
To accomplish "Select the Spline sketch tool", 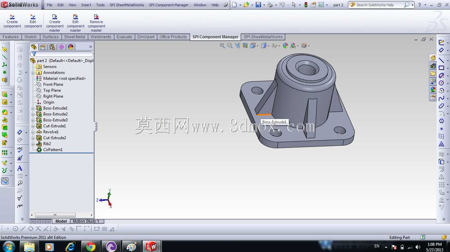I will [441, 98].
